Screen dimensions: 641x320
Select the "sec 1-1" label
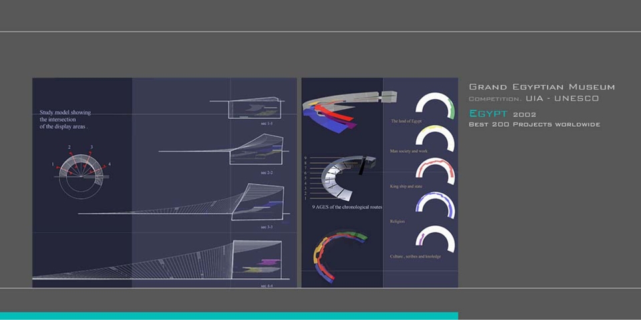click(x=266, y=123)
